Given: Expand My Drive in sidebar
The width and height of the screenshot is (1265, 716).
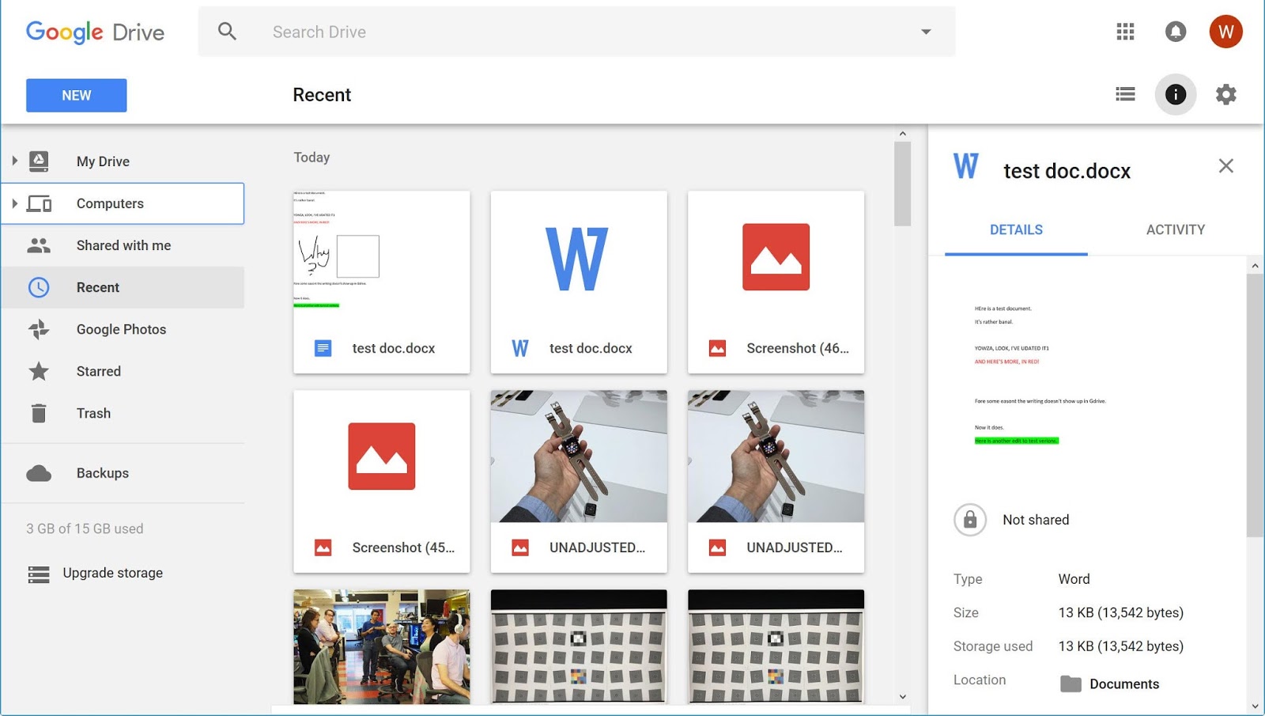Looking at the screenshot, I should pos(14,161).
